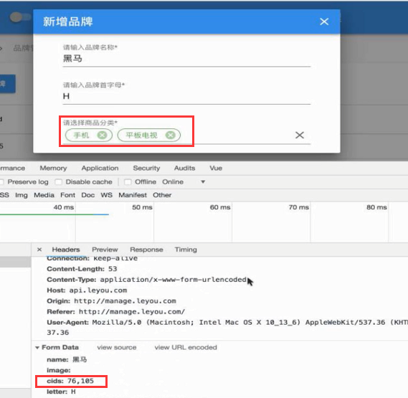Screen dimensions: 408x398
Task: Click the view source link
Action: pos(117,348)
